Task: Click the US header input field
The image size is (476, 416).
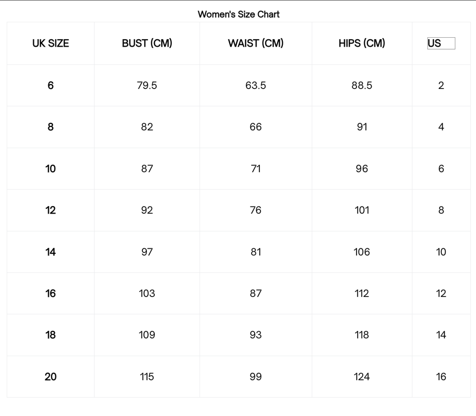Action: [441, 43]
